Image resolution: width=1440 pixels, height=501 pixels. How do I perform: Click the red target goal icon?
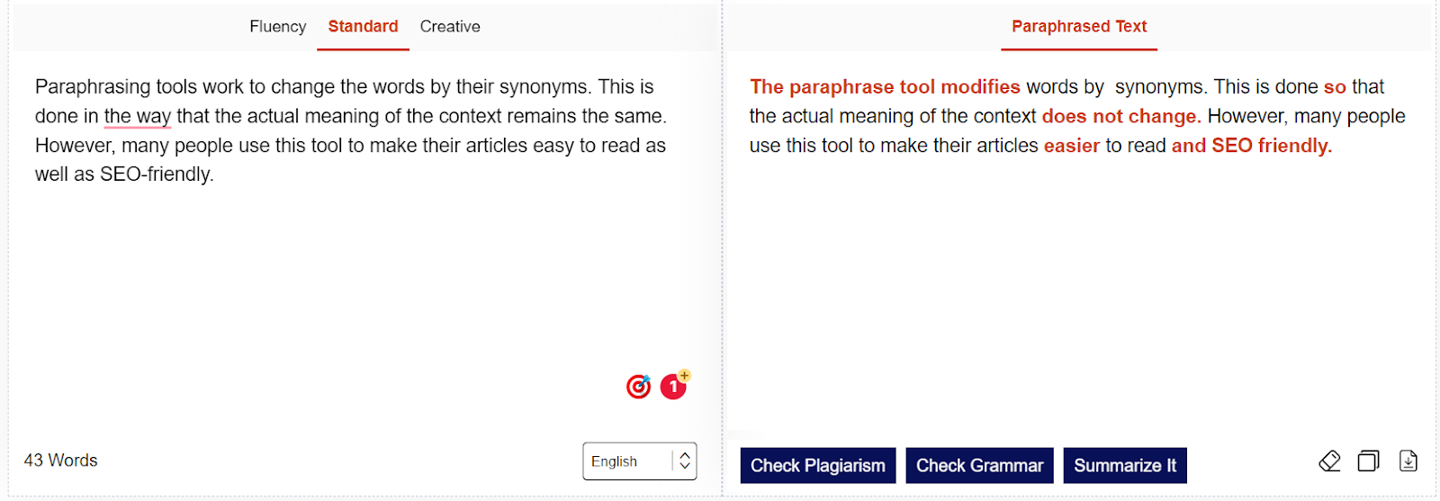pyautogui.click(x=638, y=387)
